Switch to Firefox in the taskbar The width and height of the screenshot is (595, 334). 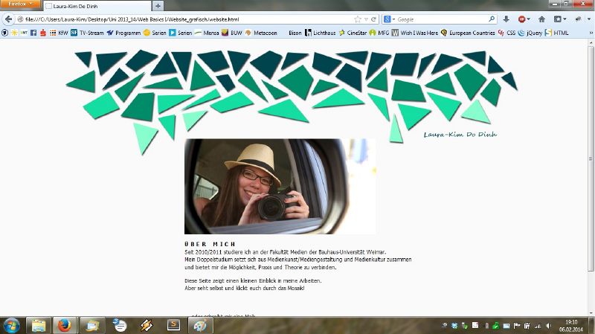(x=65, y=325)
